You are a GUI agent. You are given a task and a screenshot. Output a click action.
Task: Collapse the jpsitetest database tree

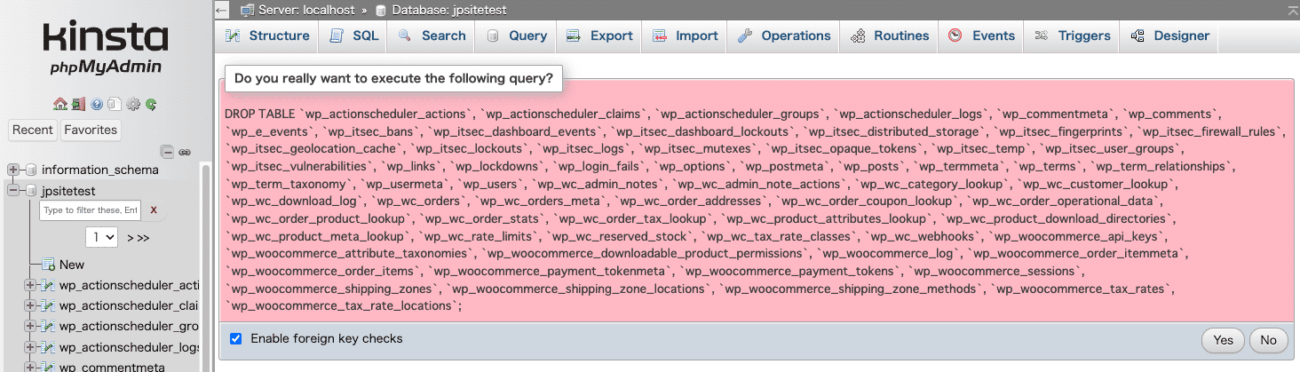click(x=13, y=191)
